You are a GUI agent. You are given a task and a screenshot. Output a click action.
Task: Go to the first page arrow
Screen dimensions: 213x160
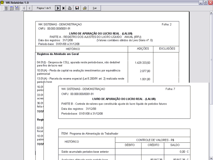point(24,8)
